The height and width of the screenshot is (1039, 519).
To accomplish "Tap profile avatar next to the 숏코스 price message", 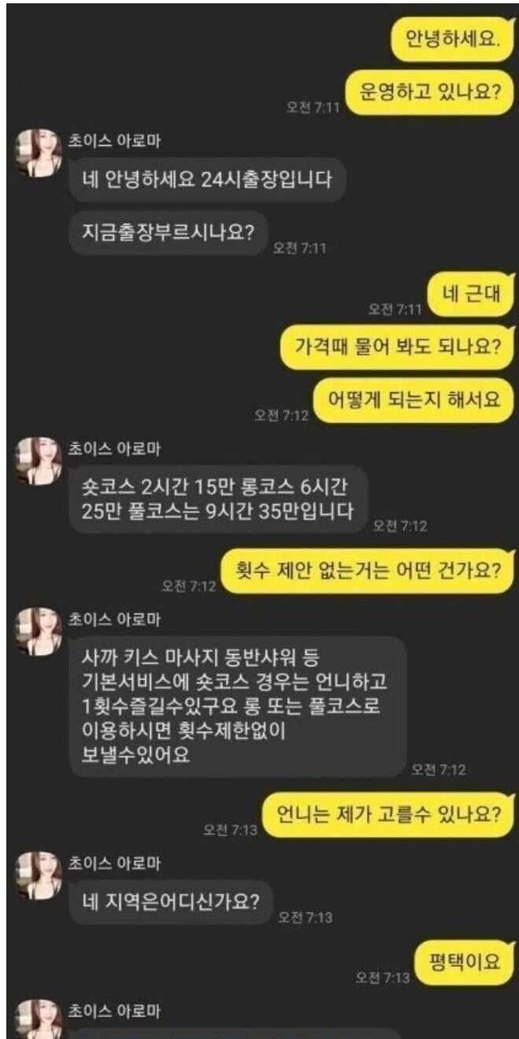I will coord(39,459).
